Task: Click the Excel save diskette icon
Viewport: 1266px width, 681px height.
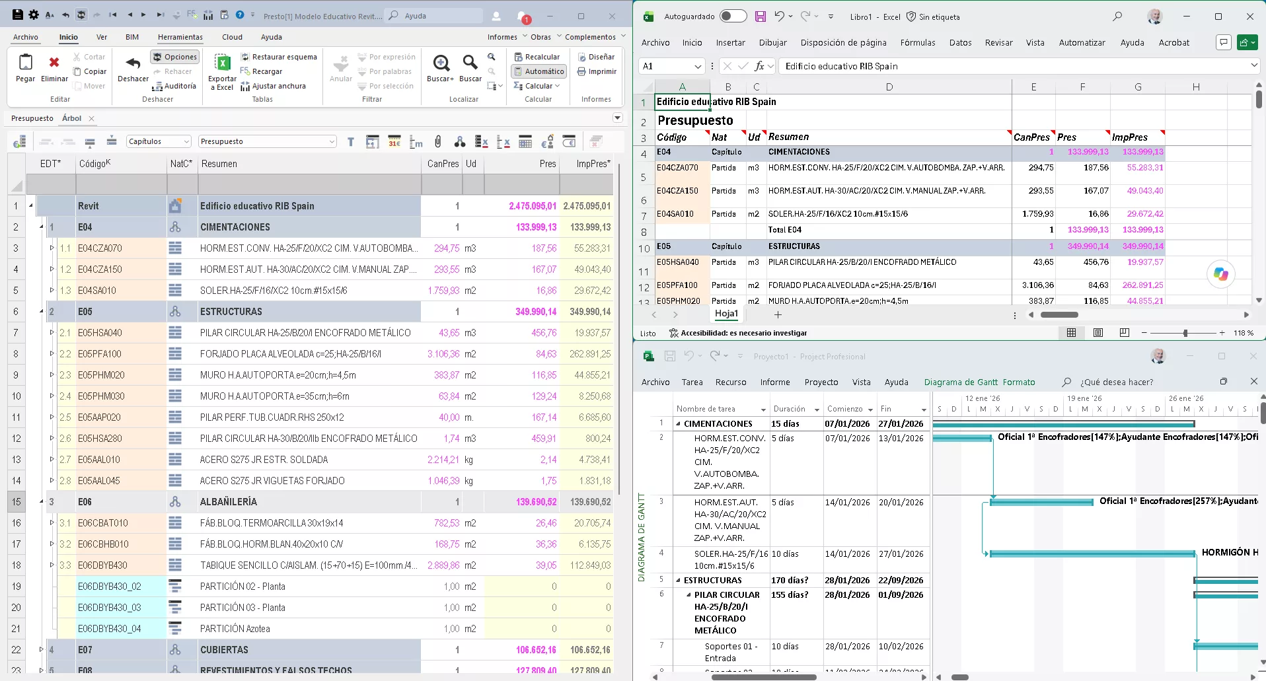Action: pyautogui.click(x=761, y=17)
